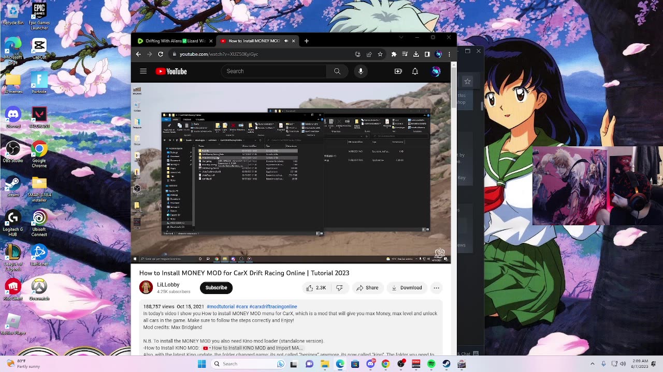Open the Lil.Lobby channel avatar
The width and height of the screenshot is (663, 372).
(146, 287)
